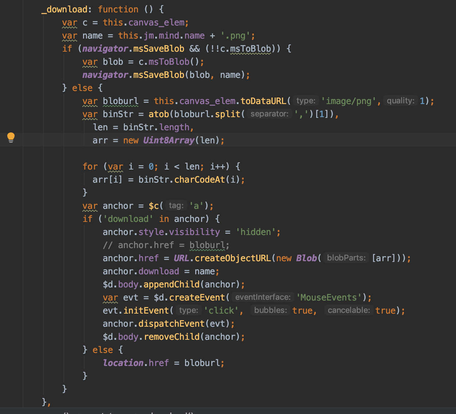Image resolution: width=456 pixels, height=414 pixels.
Task: Click the 'download' string in if condition
Action: 128,219
